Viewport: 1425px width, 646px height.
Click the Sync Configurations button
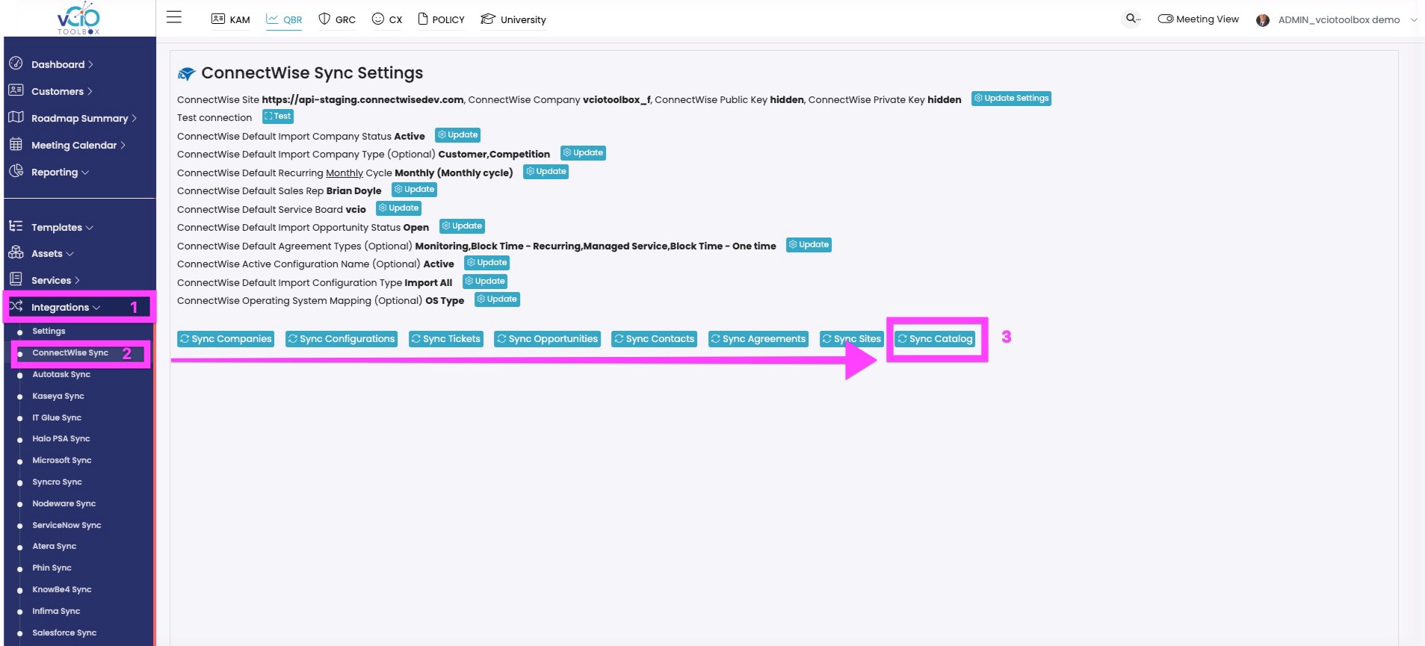tap(341, 339)
